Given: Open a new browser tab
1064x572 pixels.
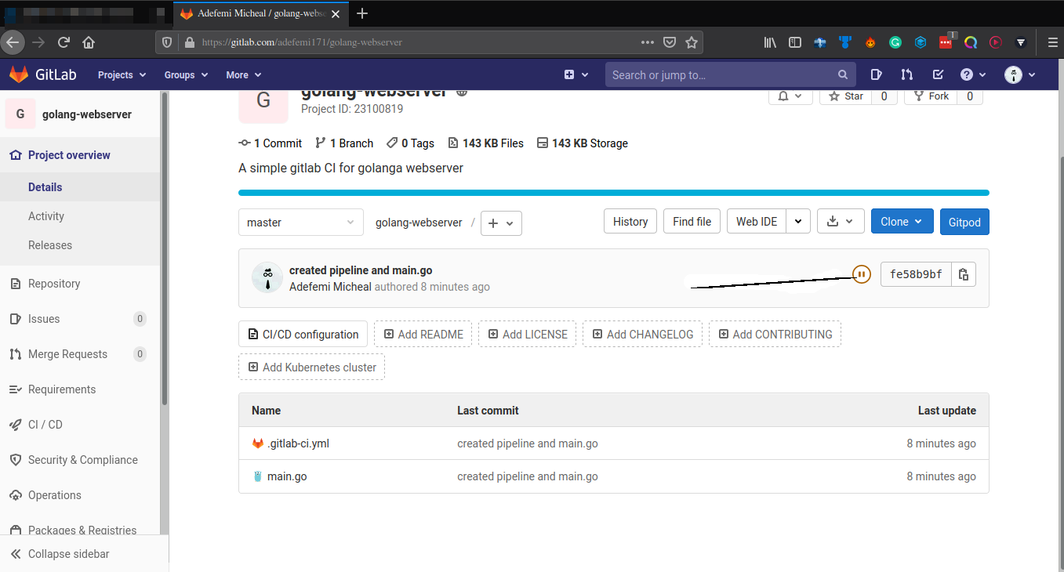Looking at the screenshot, I should click(362, 13).
